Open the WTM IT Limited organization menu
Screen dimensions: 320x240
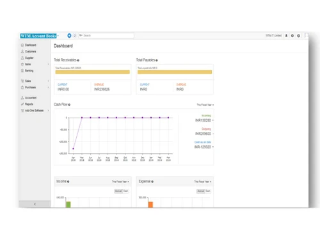273,35
